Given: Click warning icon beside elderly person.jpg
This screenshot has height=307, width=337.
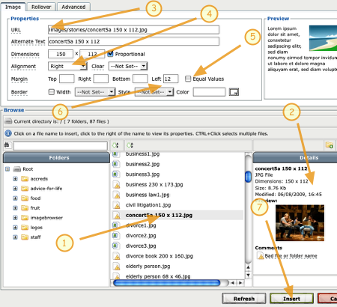Looking at the screenshot, I should (x=116, y=267).
